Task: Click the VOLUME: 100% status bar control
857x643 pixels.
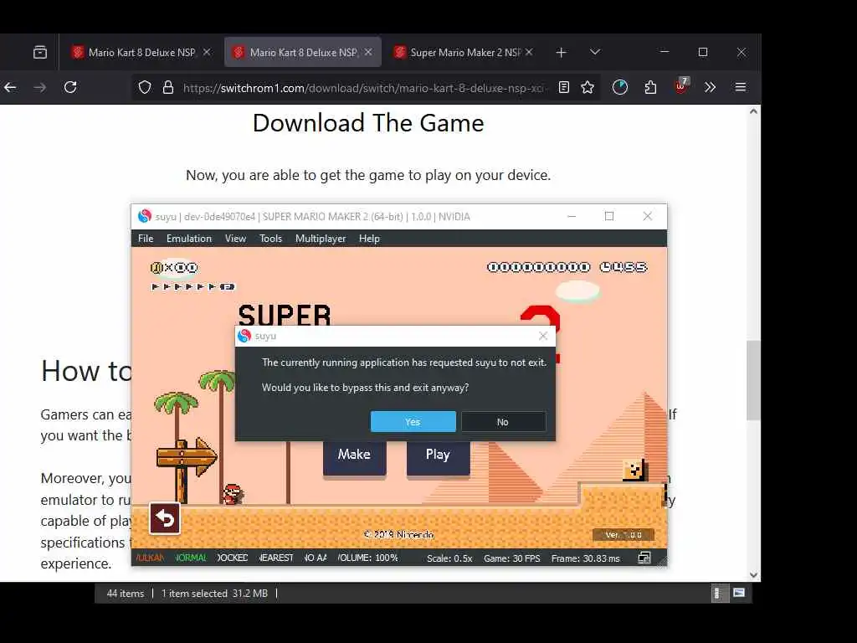Action: (x=367, y=558)
